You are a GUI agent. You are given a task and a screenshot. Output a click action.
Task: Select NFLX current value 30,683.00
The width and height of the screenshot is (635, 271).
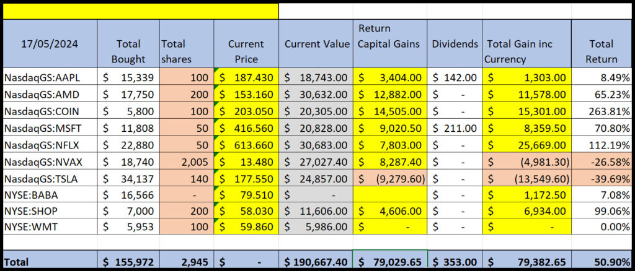click(316, 144)
